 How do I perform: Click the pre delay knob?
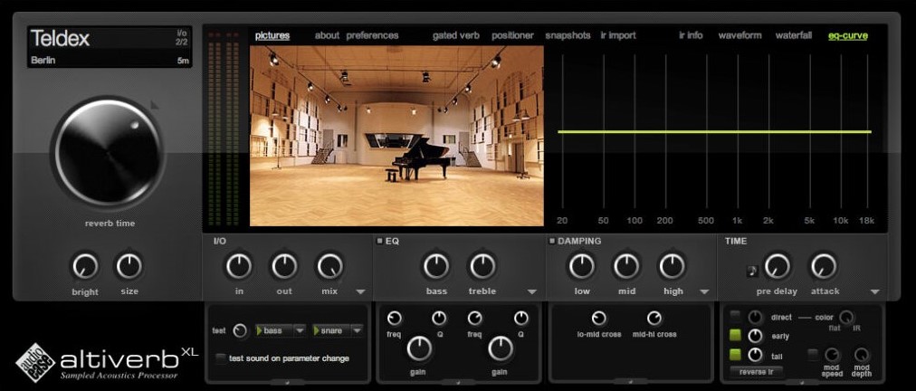(778, 266)
